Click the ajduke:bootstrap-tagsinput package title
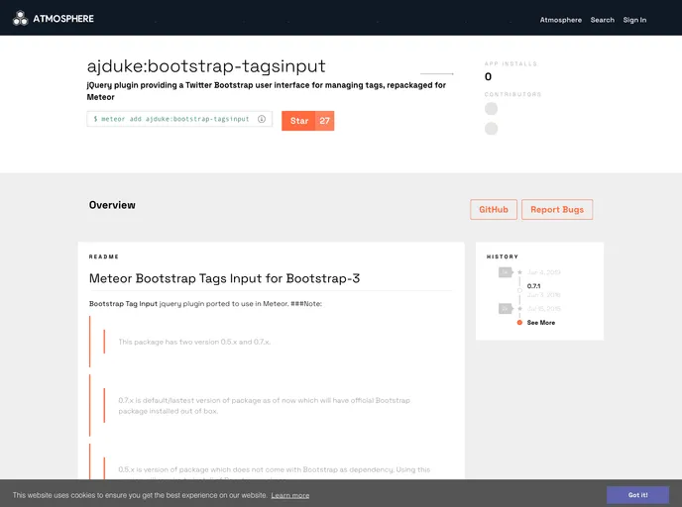The image size is (682, 507). point(206,66)
